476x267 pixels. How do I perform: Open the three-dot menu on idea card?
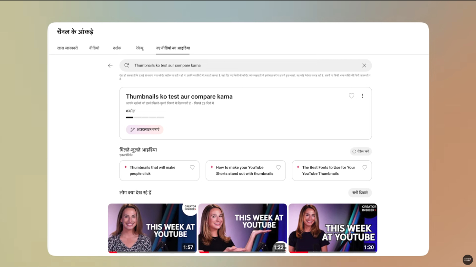(362, 96)
